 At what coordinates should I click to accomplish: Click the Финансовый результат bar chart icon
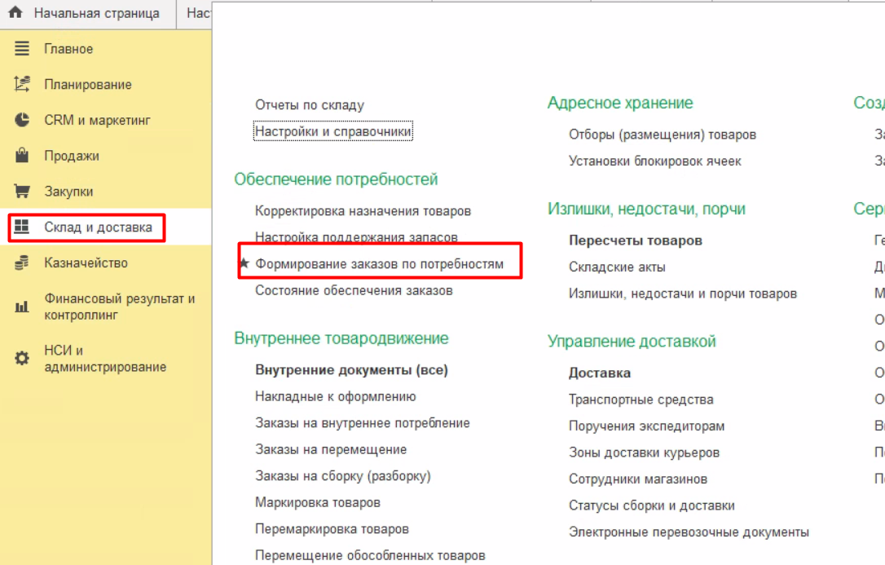(x=22, y=307)
